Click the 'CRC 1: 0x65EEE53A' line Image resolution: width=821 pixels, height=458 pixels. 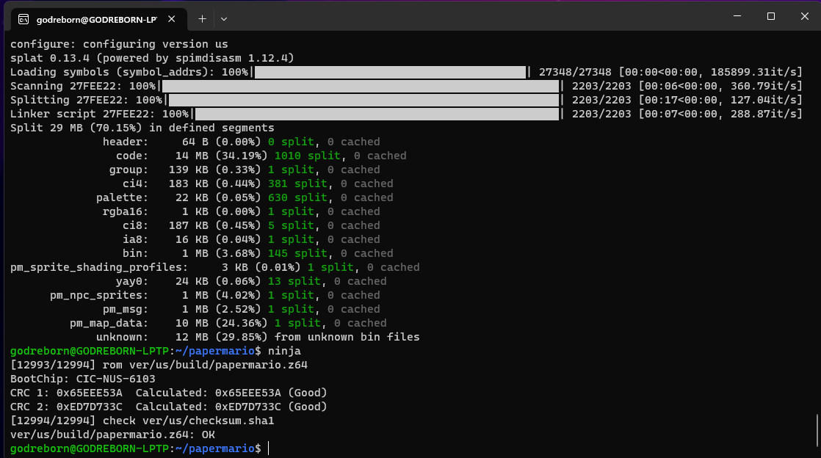169,393
